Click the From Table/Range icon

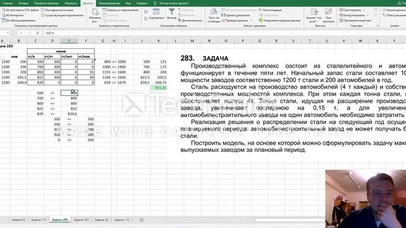coord(4,20)
